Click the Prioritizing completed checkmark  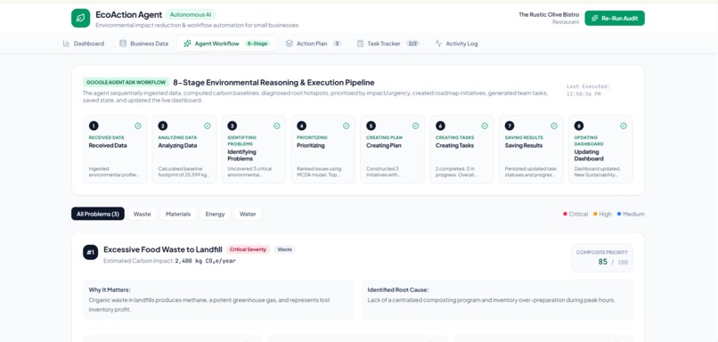coord(346,126)
